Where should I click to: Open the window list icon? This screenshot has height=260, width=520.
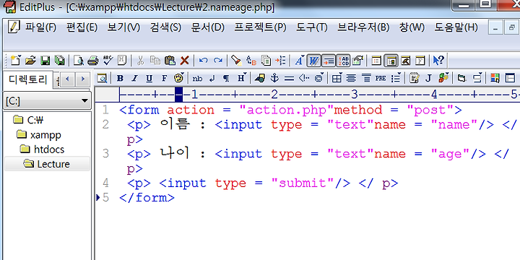(x=376, y=61)
